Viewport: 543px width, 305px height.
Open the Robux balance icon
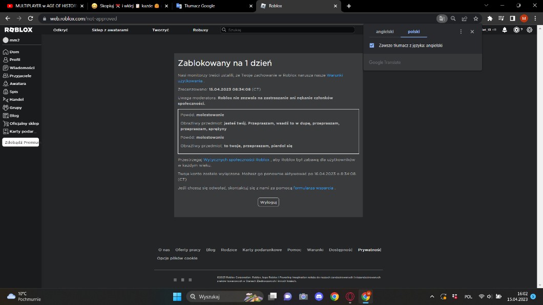(517, 30)
